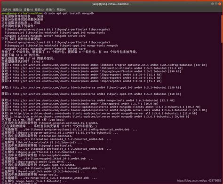Click the line '正在分析软件包的依赖关系树'
This screenshot has width=223, height=184.
point(23,20)
